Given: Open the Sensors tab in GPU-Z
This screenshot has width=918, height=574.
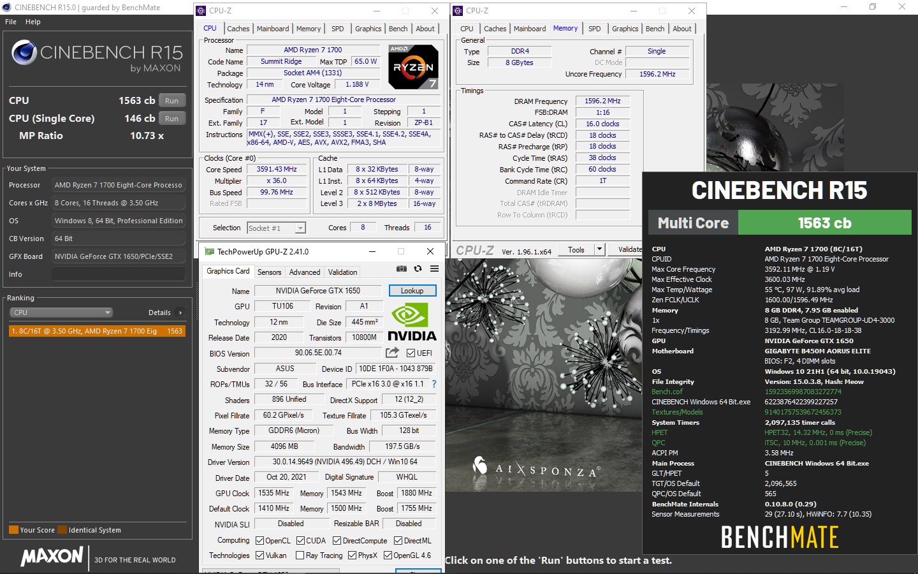Looking at the screenshot, I should (269, 272).
